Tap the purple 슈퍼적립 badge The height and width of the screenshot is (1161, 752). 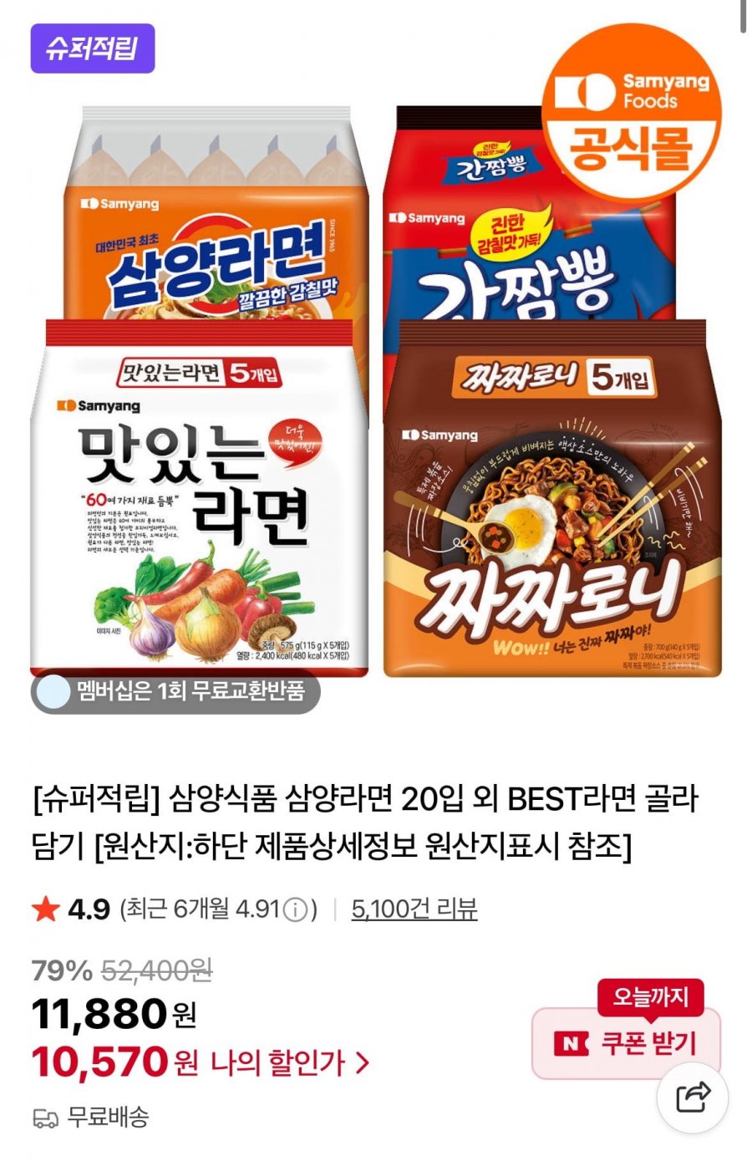coord(93,48)
